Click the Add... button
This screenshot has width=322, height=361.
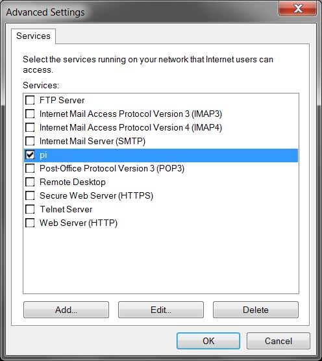point(66,310)
